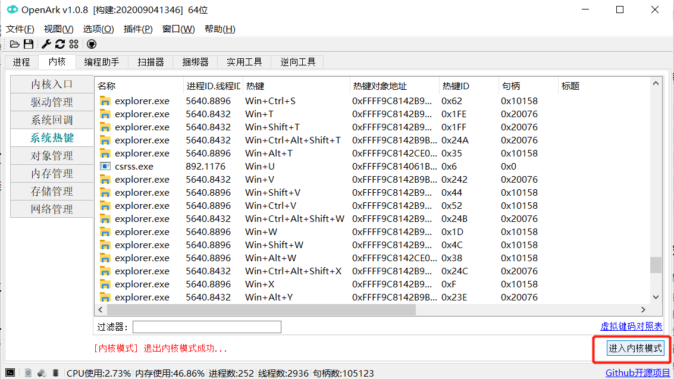Viewport: 674px width, 379px height.
Task: Open the 帮助(H) menu
Action: point(220,29)
